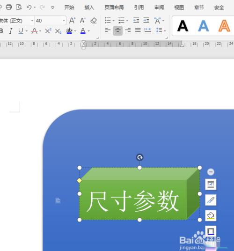Switch to 引用 tab
Image resolution: width=234 pixels, height=251 pixels.
(139, 7)
